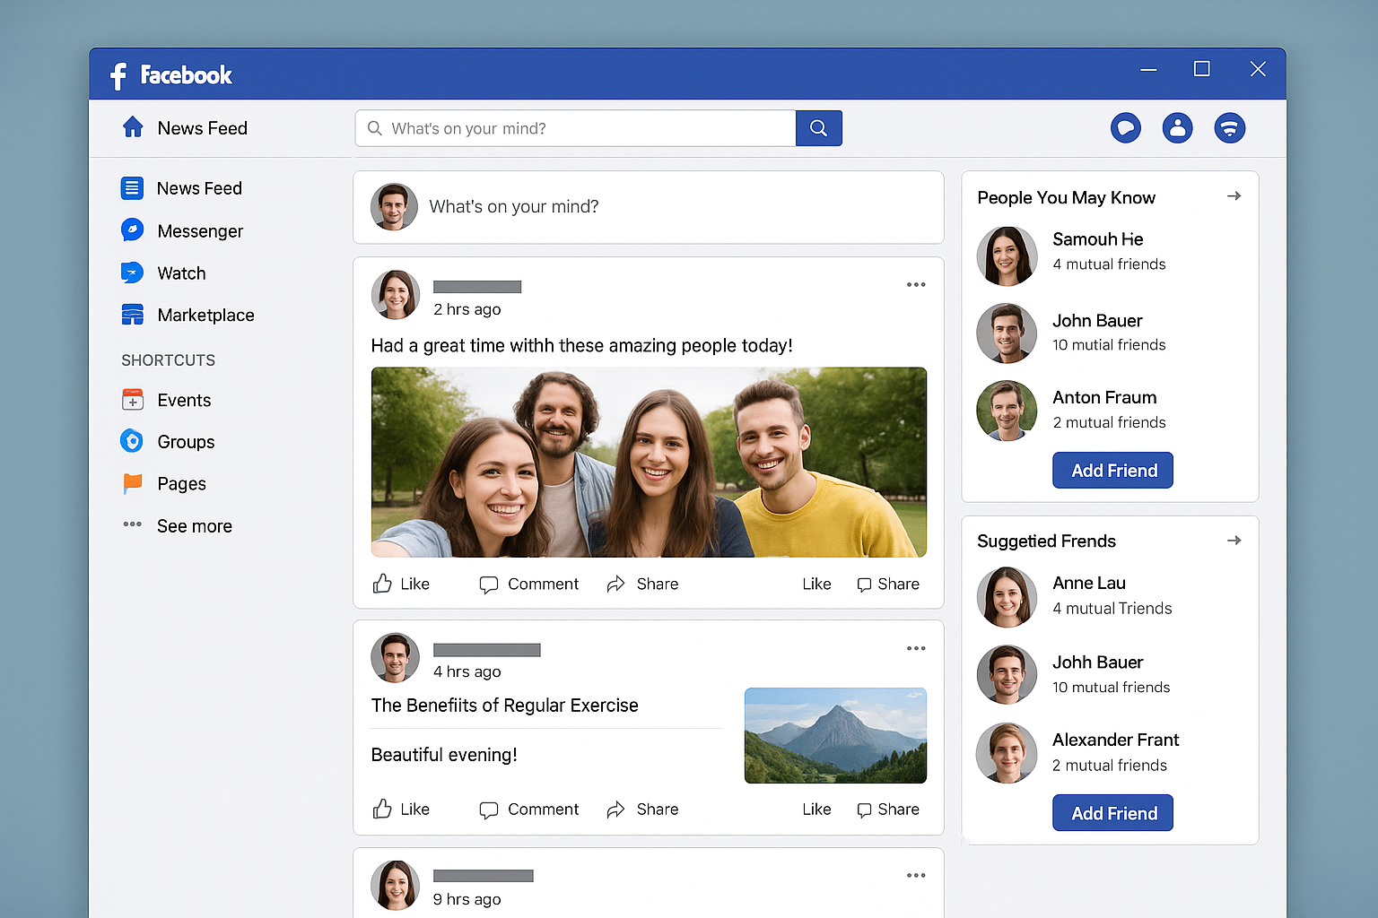Select the Groups shortcut icon
Viewport: 1378px width, 918px height.
(132, 441)
